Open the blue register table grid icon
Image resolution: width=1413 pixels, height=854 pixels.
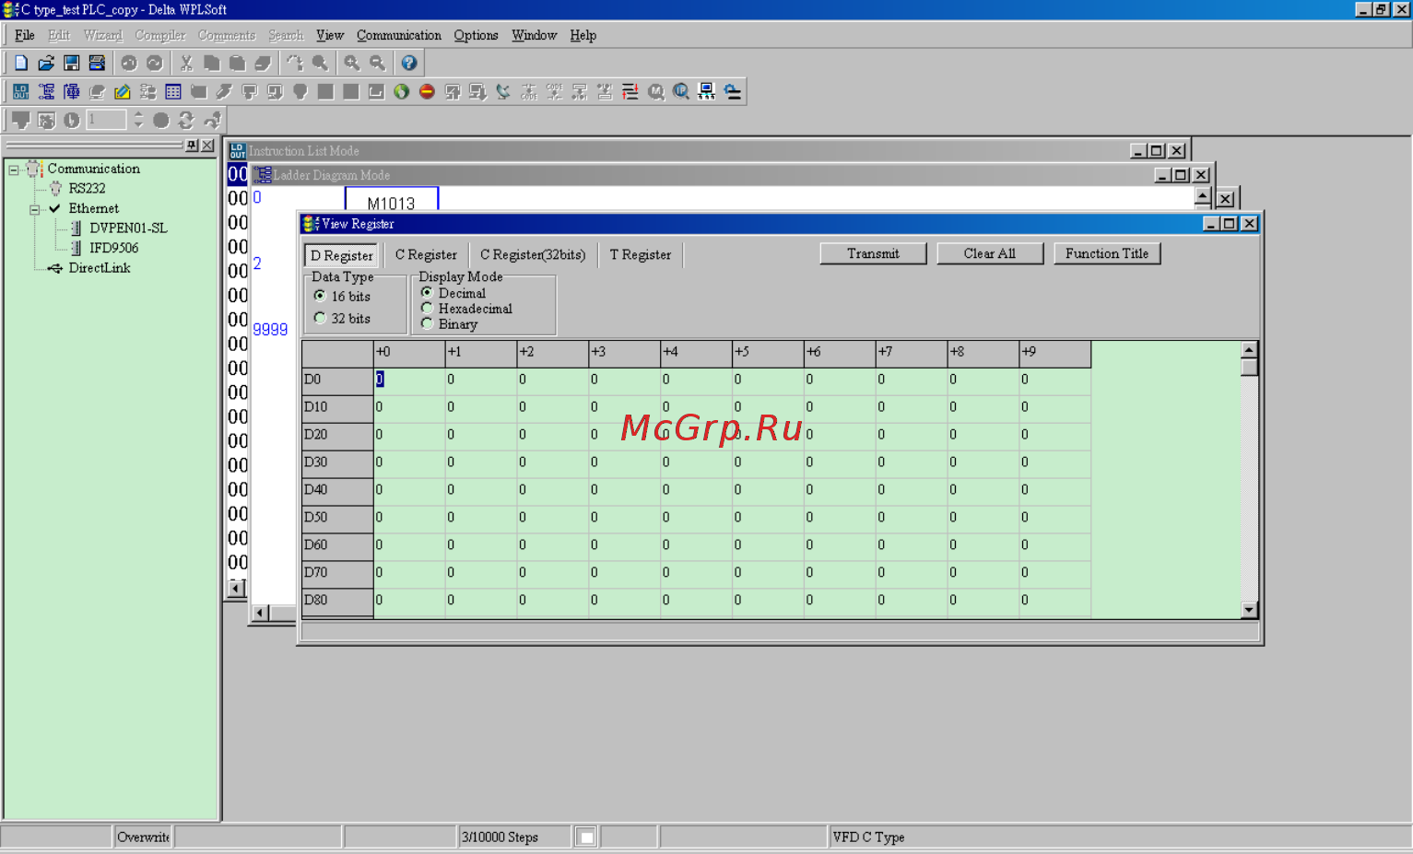pos(173,91)
